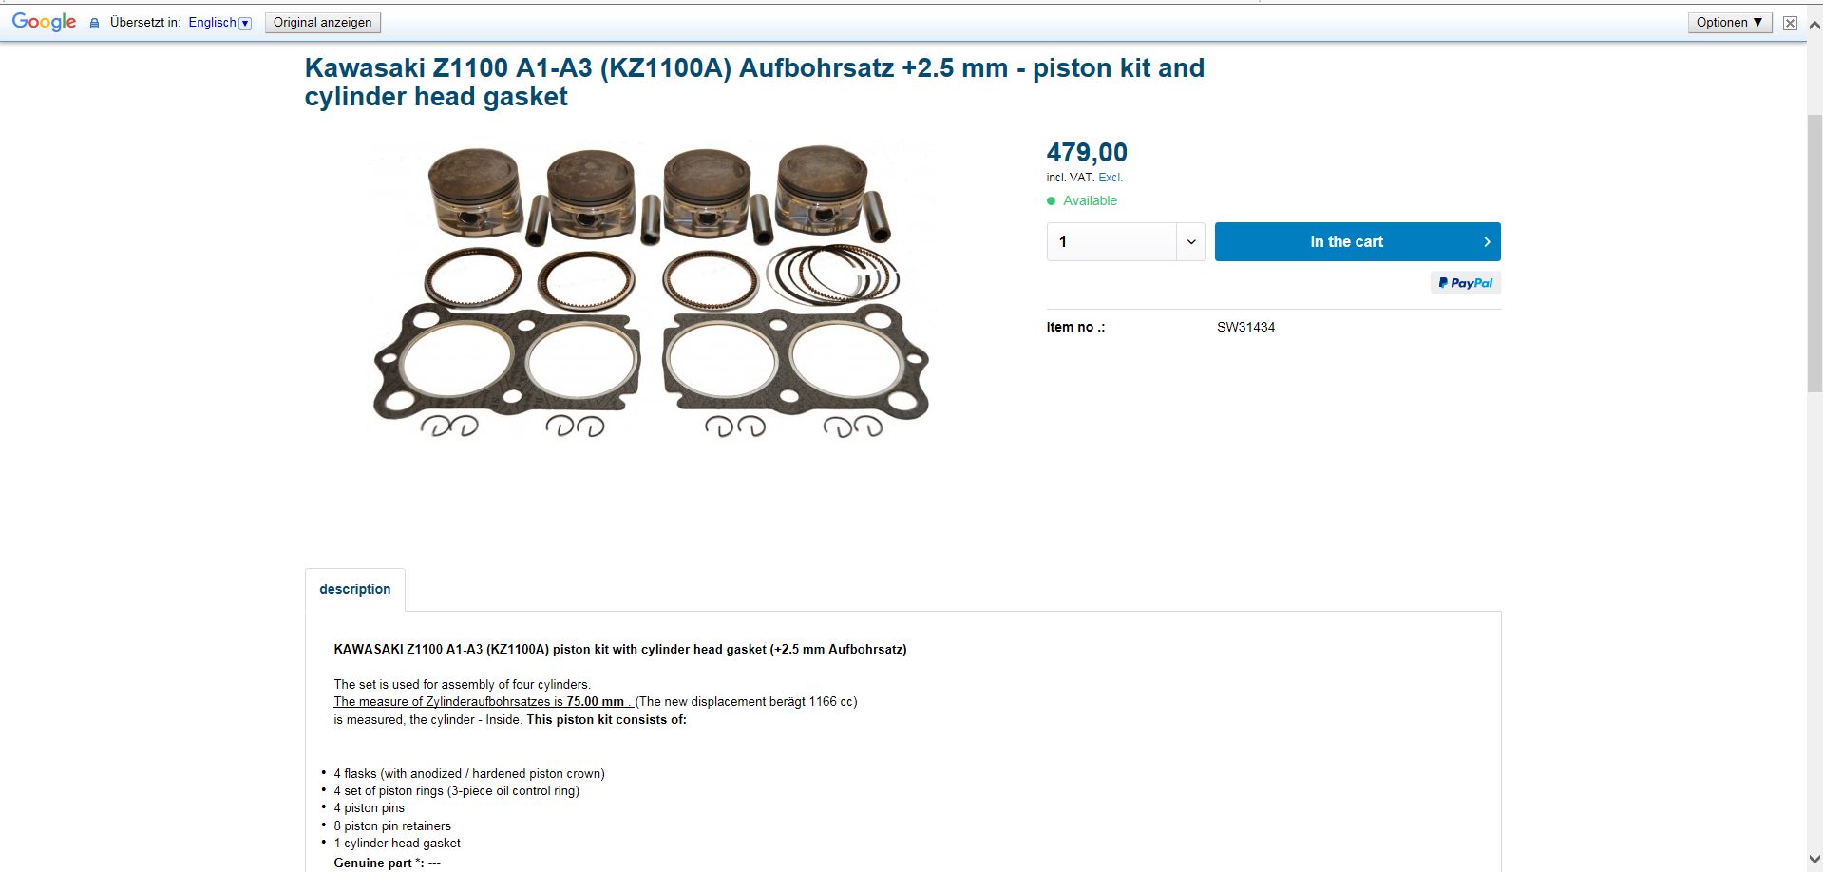
Task: Click the green Available status dot
Action: (1051, 200)
